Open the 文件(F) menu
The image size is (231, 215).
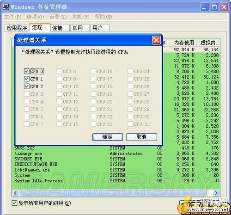[x=12, y=17]
